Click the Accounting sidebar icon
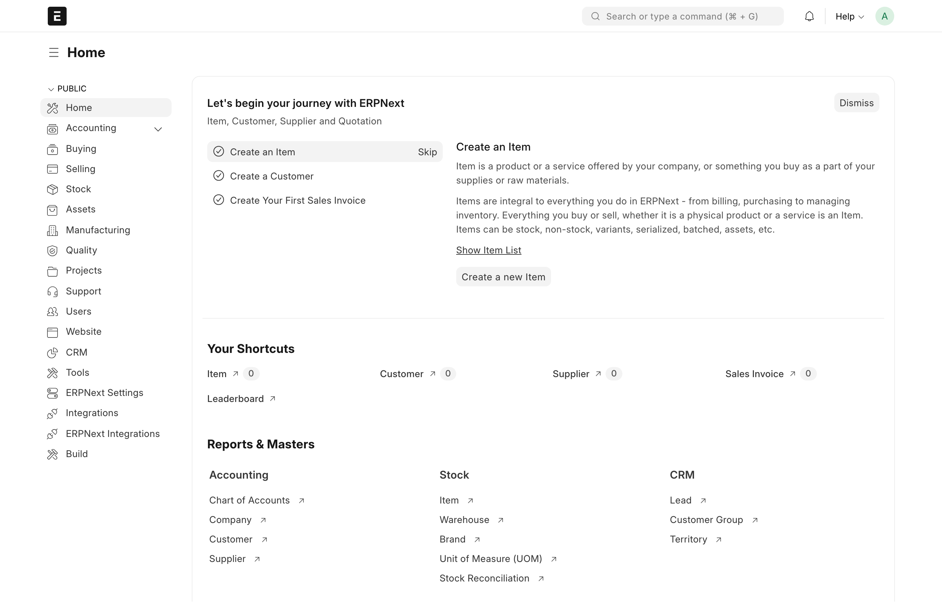 (x=52, y=129)
